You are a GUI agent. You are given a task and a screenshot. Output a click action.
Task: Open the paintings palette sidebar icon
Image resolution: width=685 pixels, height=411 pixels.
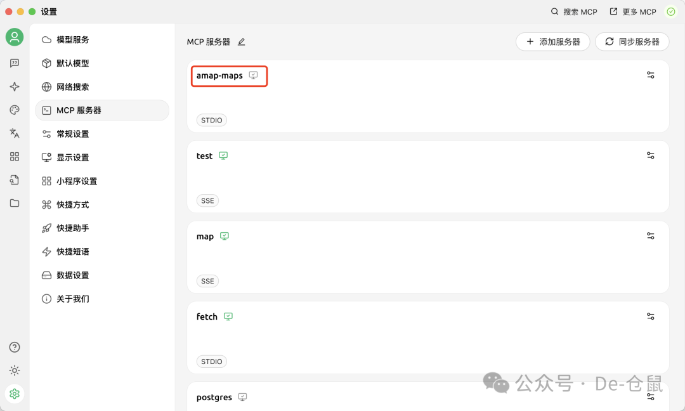click(15, 110)
